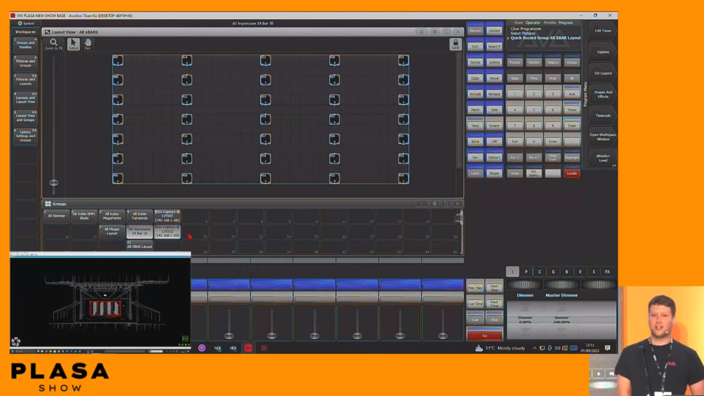Click the Update key
Image resolution: width=704 pixels, height=396 pixels.
tap(495, 30)
